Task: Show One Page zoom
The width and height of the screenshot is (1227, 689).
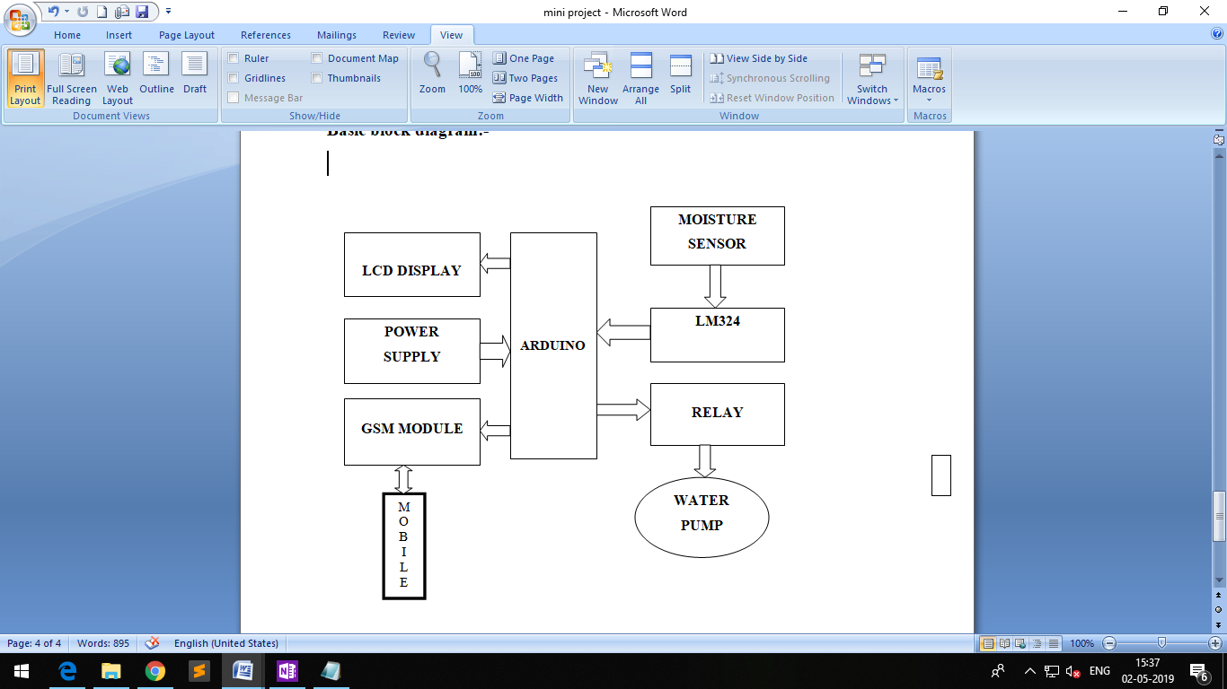Action: (524, 58)
